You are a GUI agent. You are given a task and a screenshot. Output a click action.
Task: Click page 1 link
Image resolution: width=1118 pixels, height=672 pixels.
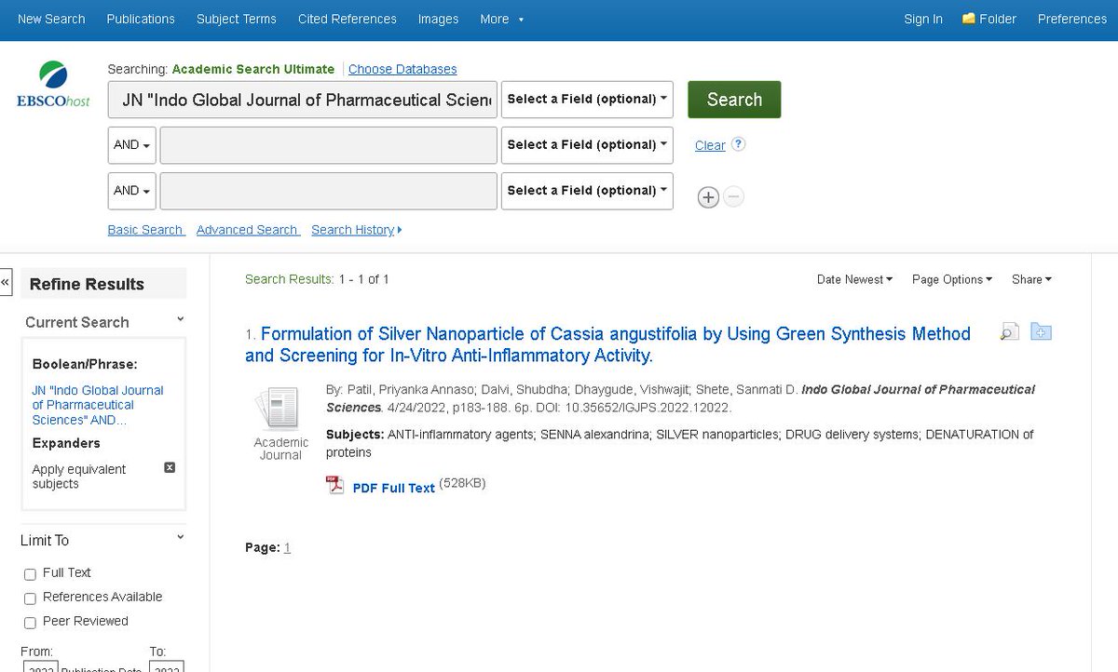(288, 547)
